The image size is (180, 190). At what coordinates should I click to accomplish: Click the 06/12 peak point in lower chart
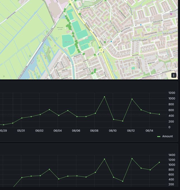132,159
